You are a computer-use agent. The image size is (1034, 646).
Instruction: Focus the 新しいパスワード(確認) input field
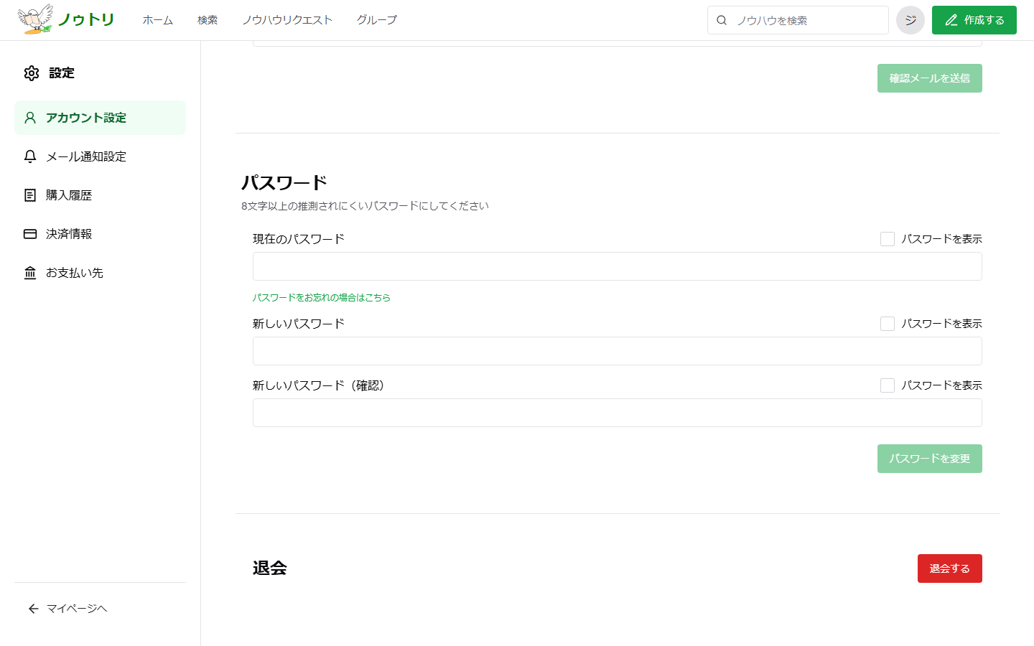click(618, 413)
